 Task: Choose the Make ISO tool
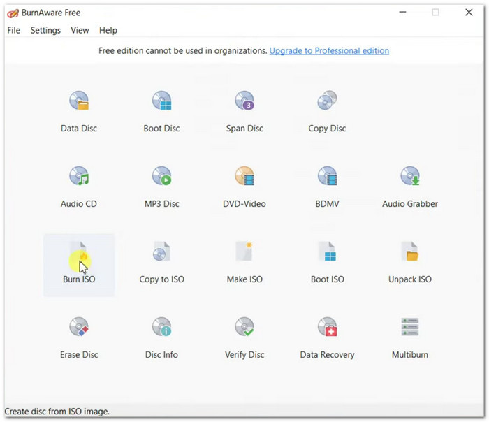click(245, 253)
